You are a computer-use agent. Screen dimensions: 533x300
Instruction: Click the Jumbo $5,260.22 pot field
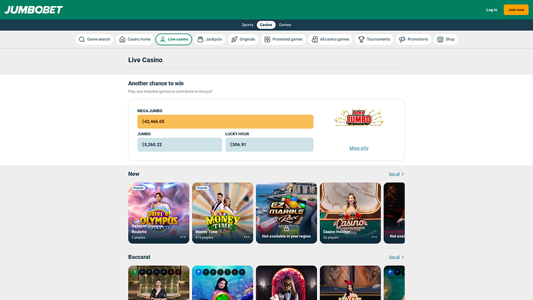[180, 145]
